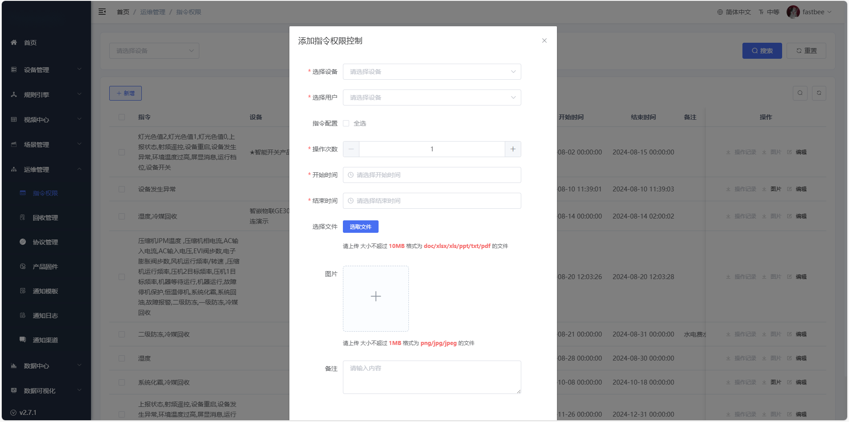Open the 选择设备 dropdown in the dialog
Image resolution: width=849 pixels, height=422 pixels.
[432, 72]
